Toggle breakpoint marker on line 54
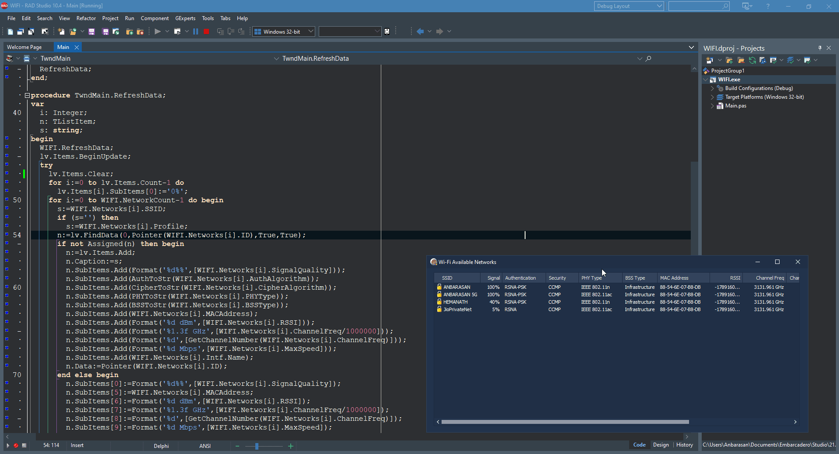This screenshot has height=454, width=839. [x=7, y=235]
